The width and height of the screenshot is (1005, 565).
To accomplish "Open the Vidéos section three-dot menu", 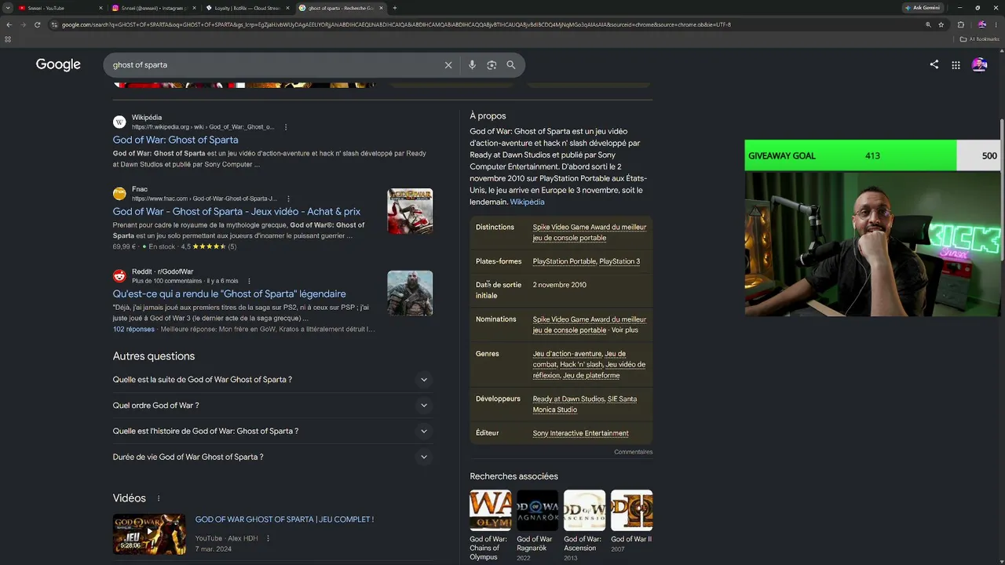I will pyautogui.click(x=159, y=498).
